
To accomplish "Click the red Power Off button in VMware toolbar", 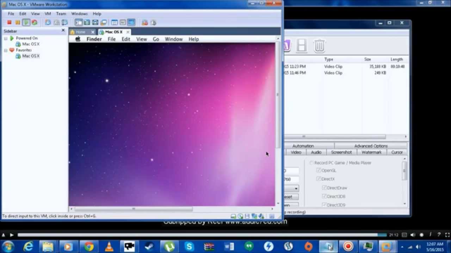I will pos(10,22).
